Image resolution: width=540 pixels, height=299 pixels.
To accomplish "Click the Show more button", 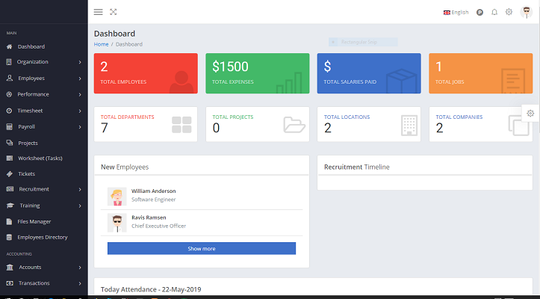I will coord(201,248).
